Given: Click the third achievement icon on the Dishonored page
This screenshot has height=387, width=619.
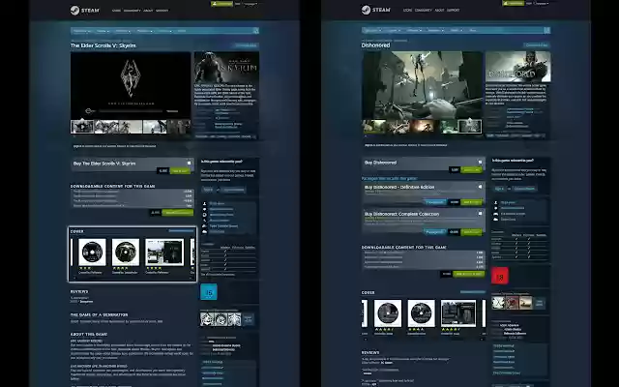Looking at the screenshot, I should [526, 303].
